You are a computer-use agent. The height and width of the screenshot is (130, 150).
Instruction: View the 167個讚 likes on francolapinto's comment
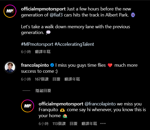pos(42,79)
